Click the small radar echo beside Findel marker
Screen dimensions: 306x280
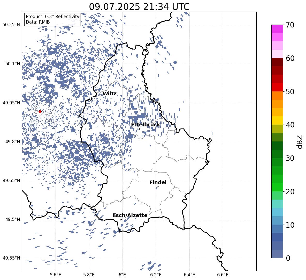click(x=157, y=188)
